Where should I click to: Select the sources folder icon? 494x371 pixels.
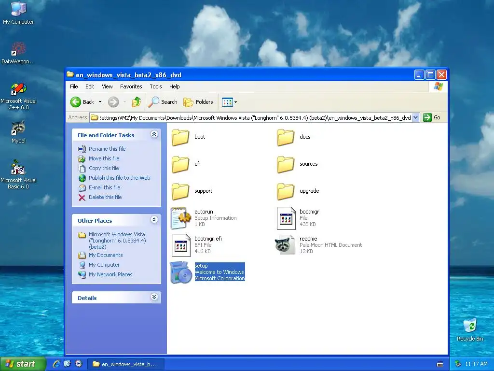coord(286,164)
